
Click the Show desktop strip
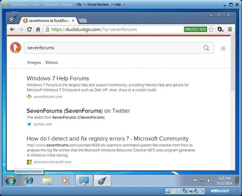click(x=237, y=181)
